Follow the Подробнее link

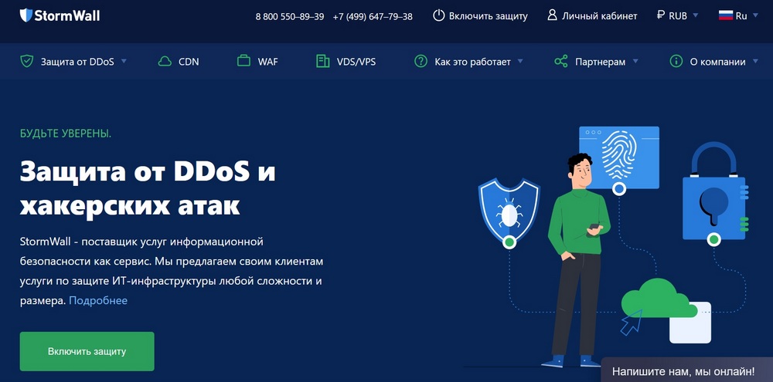pos(98,300)
